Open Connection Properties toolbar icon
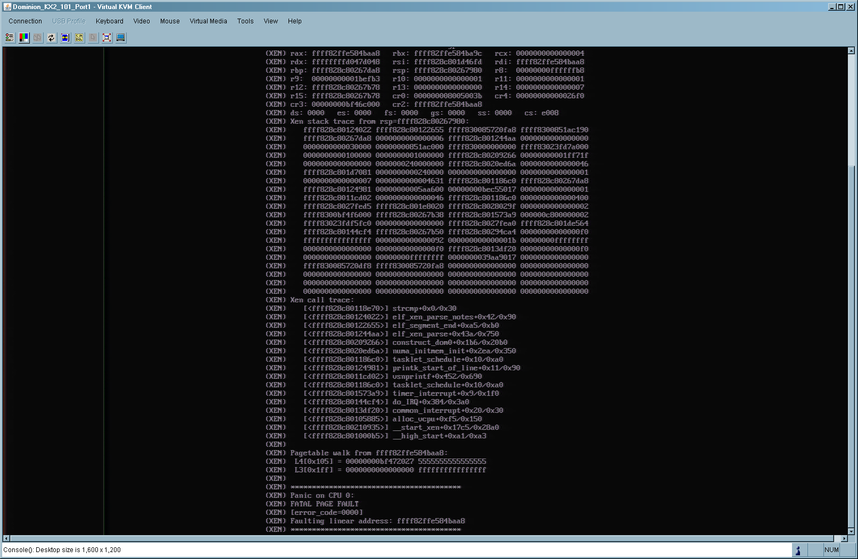The width and height of the screenshot is (858, 559). pos(10,38)
